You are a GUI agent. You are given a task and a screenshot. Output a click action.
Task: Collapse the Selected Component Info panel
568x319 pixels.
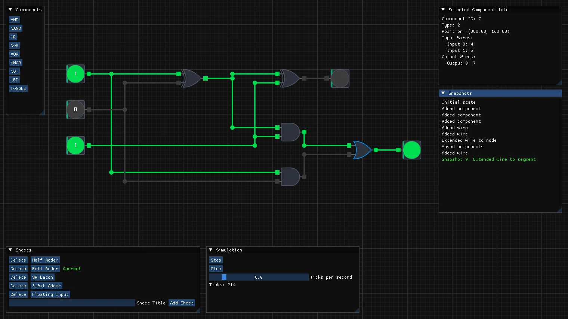tap(443, 10)
